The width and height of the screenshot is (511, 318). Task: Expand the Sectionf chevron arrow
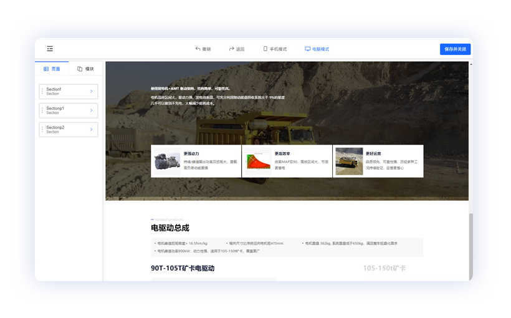tap(91, 91)
